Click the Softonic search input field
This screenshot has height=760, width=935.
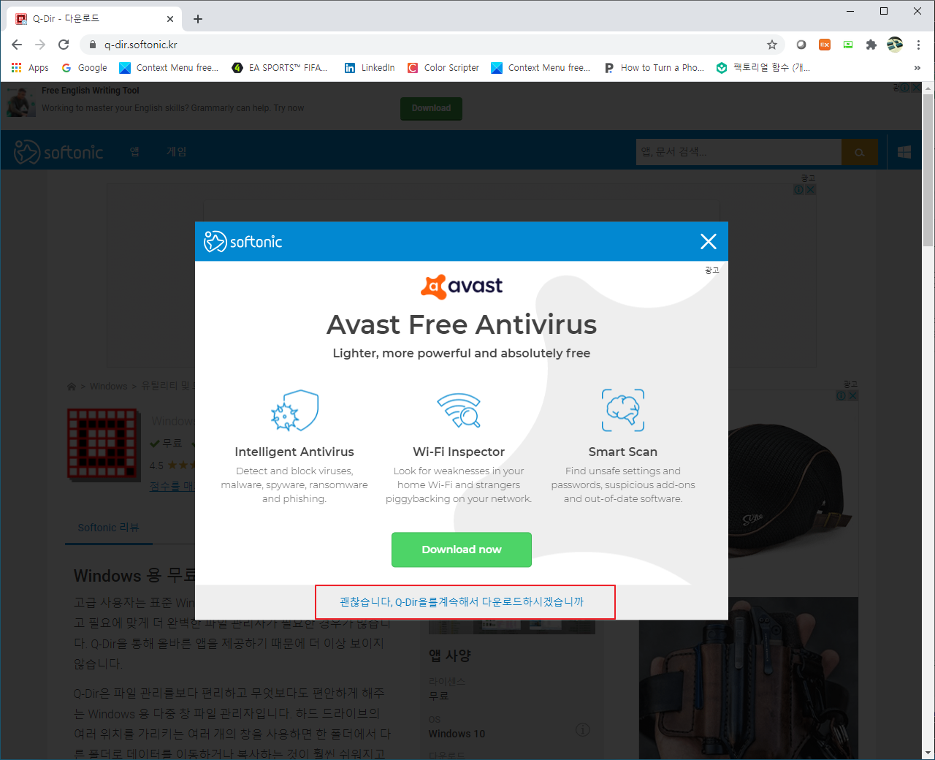click(739, 152)
